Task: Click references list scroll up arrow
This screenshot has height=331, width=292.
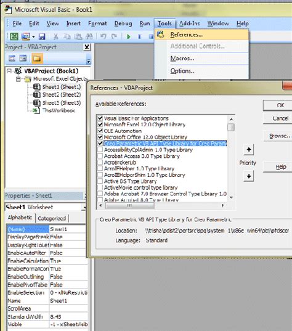Action: pos(231,119)
